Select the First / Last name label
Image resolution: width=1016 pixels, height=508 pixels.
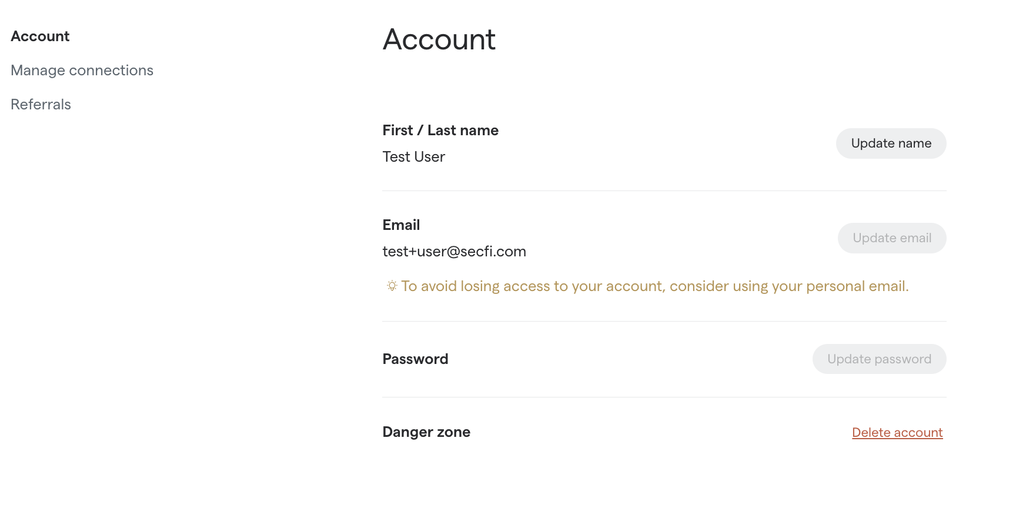(x=440, y=131)
